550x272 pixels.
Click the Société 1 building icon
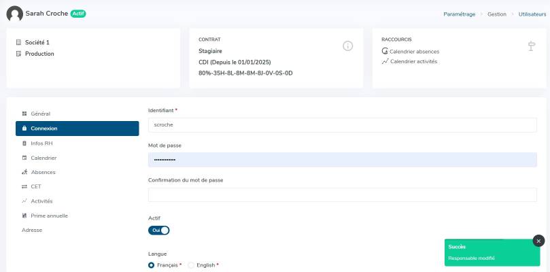pos(18,42)
